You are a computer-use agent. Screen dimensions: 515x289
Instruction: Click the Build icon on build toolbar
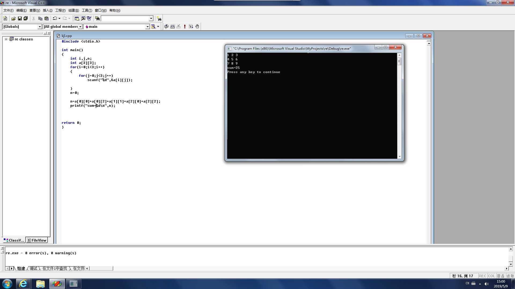(x=172, y=26)
